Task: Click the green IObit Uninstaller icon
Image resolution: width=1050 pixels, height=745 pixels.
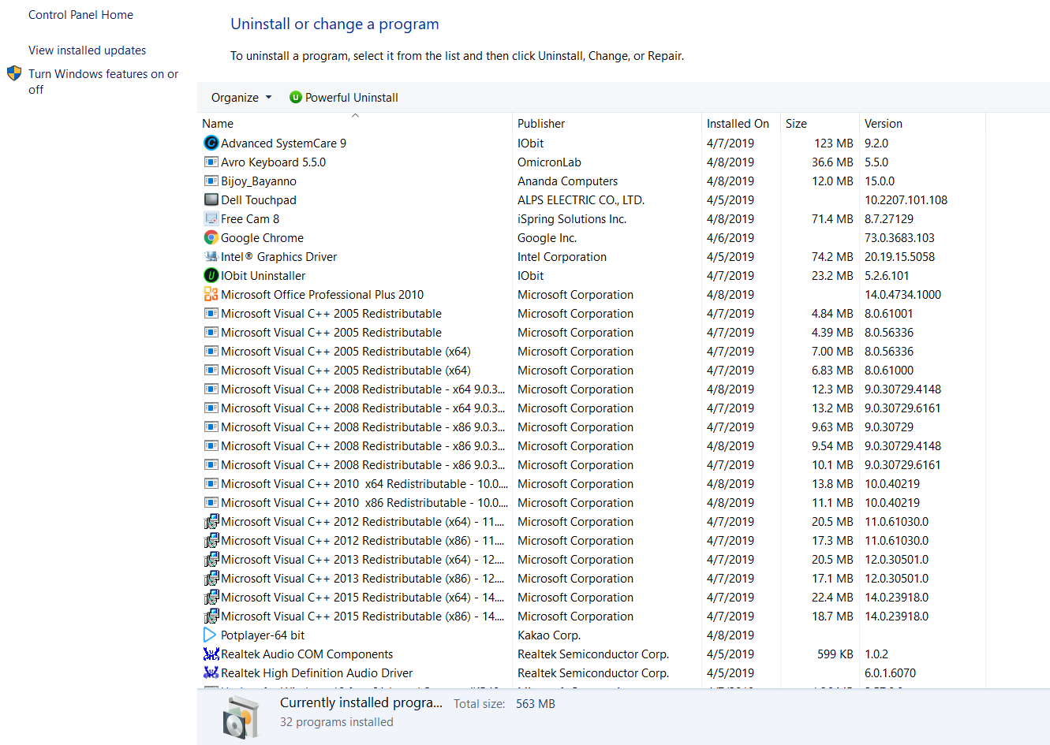Action: tap(211, 275)
